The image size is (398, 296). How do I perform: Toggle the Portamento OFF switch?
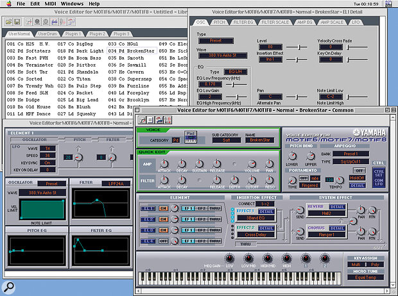(304, 178)
